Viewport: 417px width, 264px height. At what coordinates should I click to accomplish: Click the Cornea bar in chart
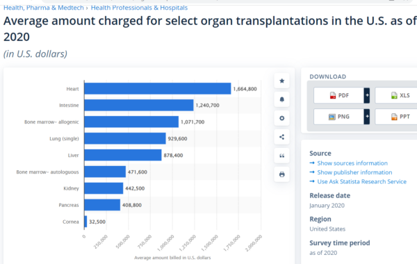tap(85, 222)
